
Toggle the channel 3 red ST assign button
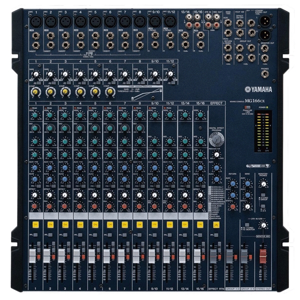68,257
